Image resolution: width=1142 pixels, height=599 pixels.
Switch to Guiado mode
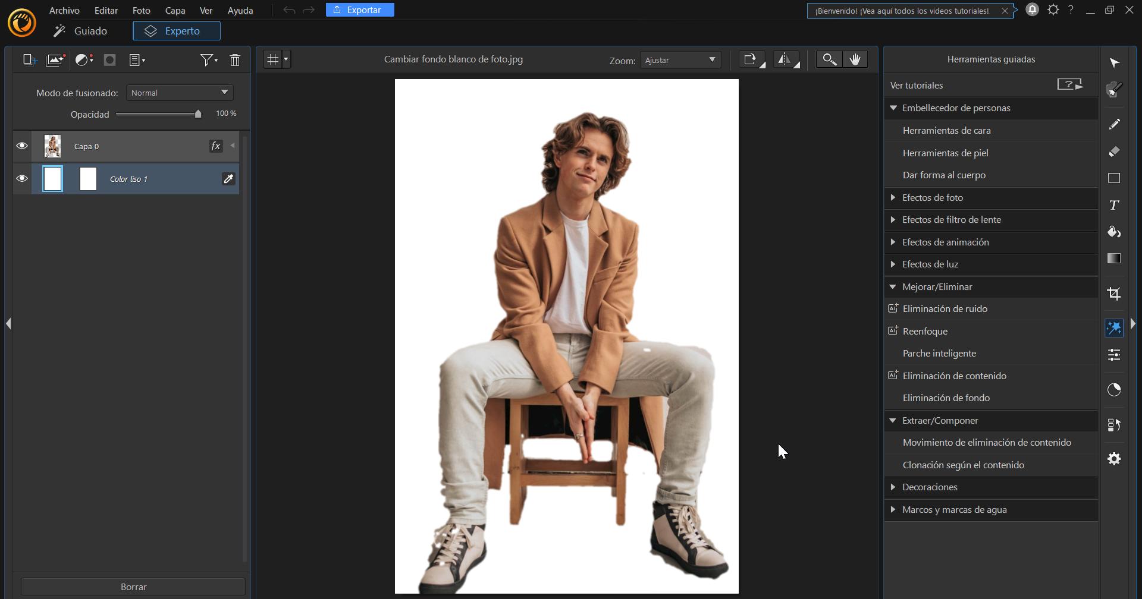[x=80, y=31]
